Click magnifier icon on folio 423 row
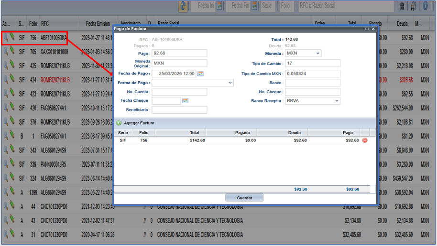 pos(6,93)
